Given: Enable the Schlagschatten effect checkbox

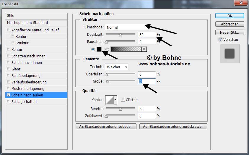Looking at the screenshot, I should tap(8, 102).
